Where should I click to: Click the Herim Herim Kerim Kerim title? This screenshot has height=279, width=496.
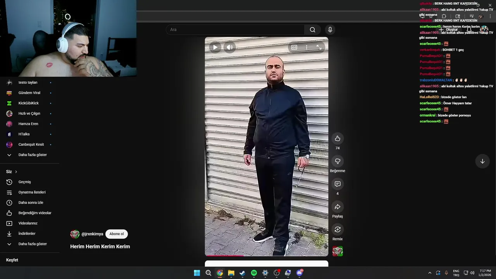[100, 246]
